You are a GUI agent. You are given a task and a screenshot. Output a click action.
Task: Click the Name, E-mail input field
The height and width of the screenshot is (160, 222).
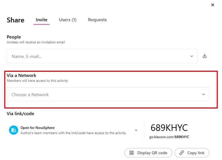tap(96, 56)
